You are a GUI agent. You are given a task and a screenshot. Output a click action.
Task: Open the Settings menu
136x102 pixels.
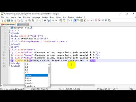(x=45, y=17)
